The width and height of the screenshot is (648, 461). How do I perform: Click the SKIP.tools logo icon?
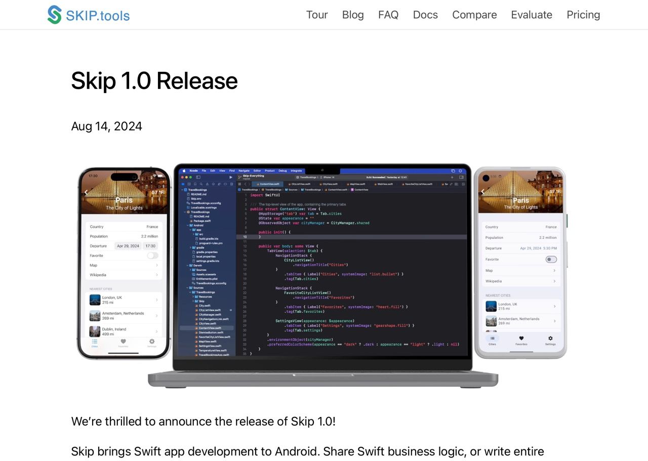click(x=55, y=15)
